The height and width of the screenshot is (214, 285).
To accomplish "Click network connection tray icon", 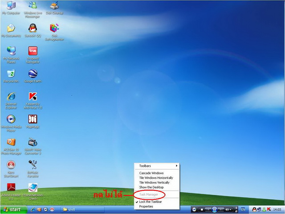I will click(x=259, y=210).
